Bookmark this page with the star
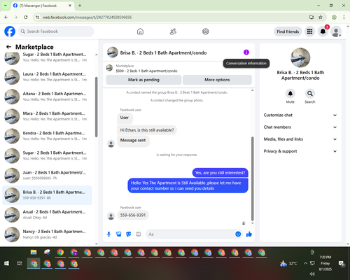The width and height of the screenshot is (350, 280). pos(321,17)
